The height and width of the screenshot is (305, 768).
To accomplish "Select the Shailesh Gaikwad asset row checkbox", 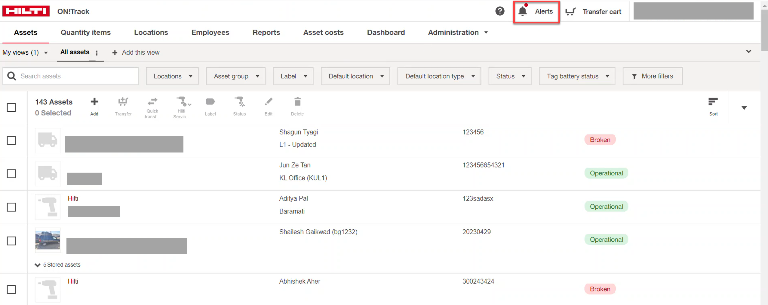I will pos(11,241).
